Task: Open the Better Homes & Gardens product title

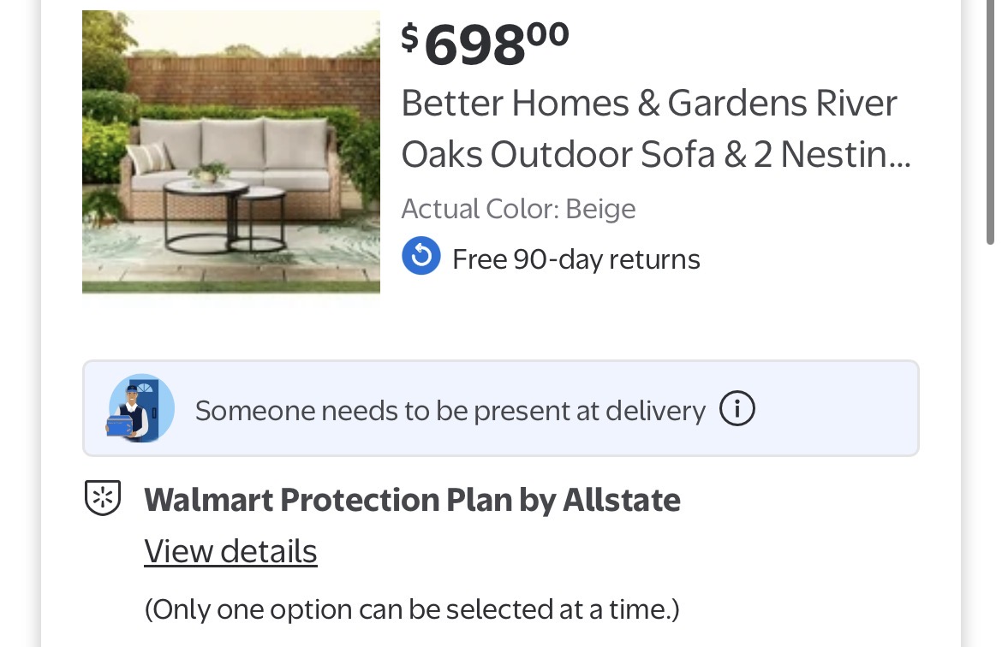Action: coord(648,128)
